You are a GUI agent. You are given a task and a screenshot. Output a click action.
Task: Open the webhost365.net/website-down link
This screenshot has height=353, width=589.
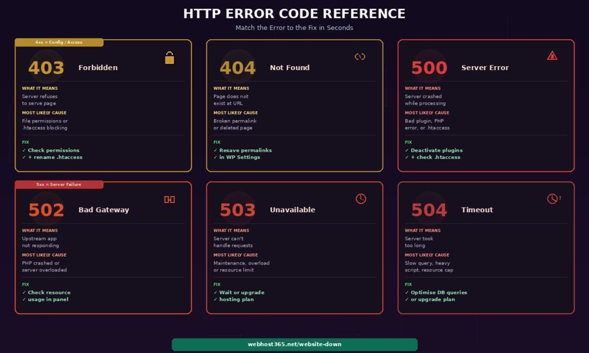[294, 344]
